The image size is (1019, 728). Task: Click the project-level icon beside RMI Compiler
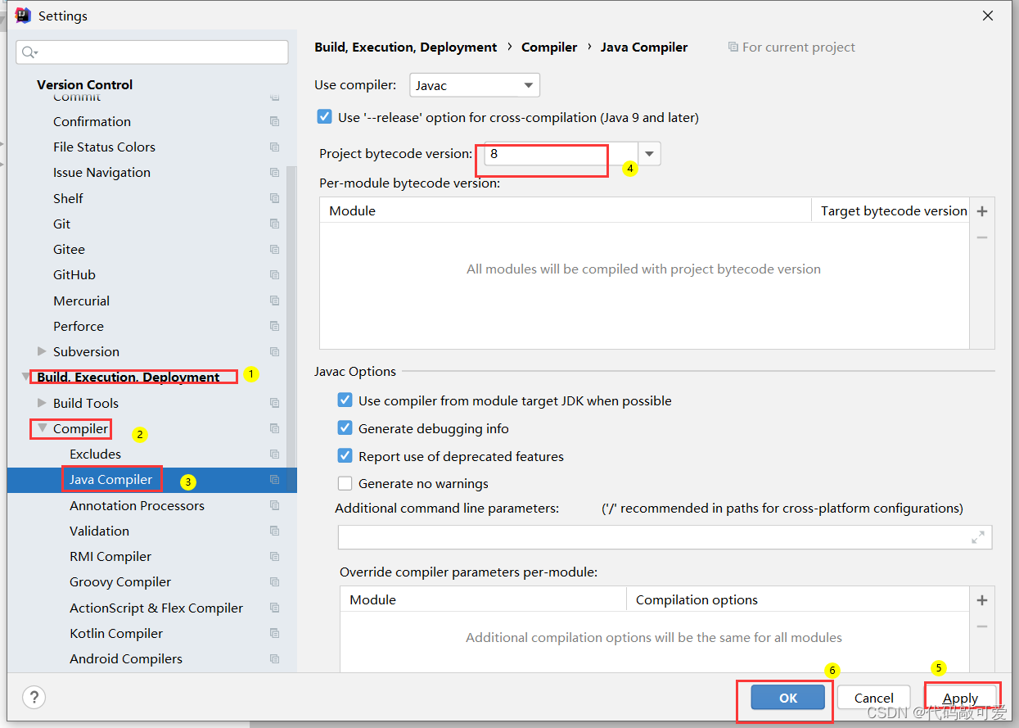pyautogui.click(x=274, y=556)
